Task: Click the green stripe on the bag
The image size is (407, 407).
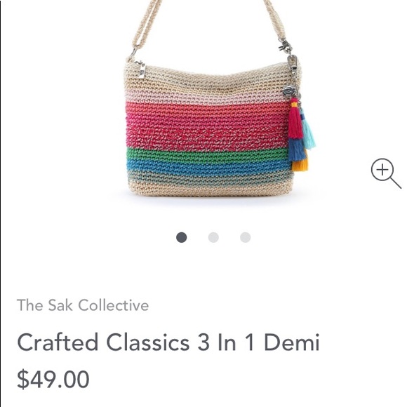Action: pos(208,154)
